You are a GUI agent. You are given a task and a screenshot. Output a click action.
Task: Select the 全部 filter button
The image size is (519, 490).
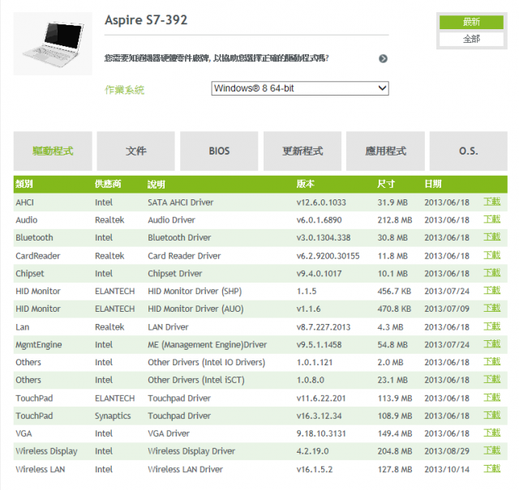pos(471,39)
